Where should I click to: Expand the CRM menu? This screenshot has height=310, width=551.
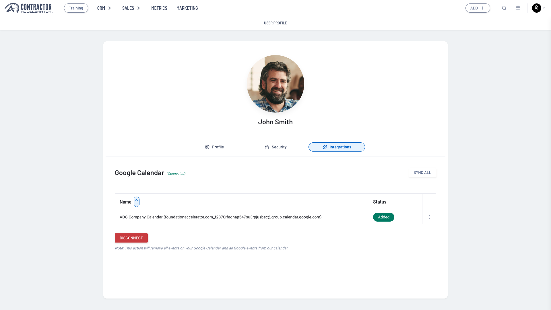click(104, 8)
